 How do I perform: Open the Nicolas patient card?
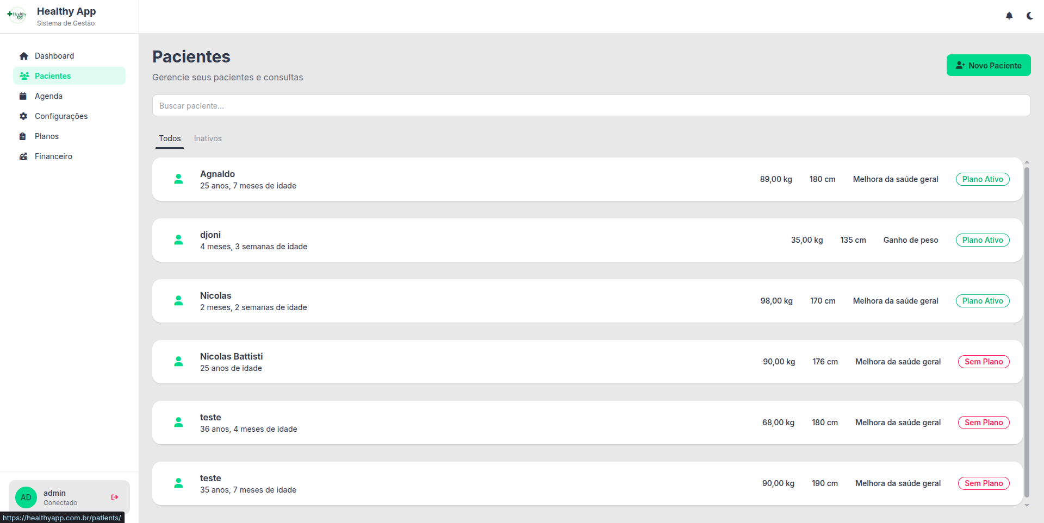tap(587, 301)
